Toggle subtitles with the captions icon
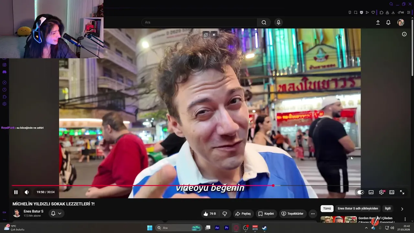This screenshot has width=414, height=233. 371,192
